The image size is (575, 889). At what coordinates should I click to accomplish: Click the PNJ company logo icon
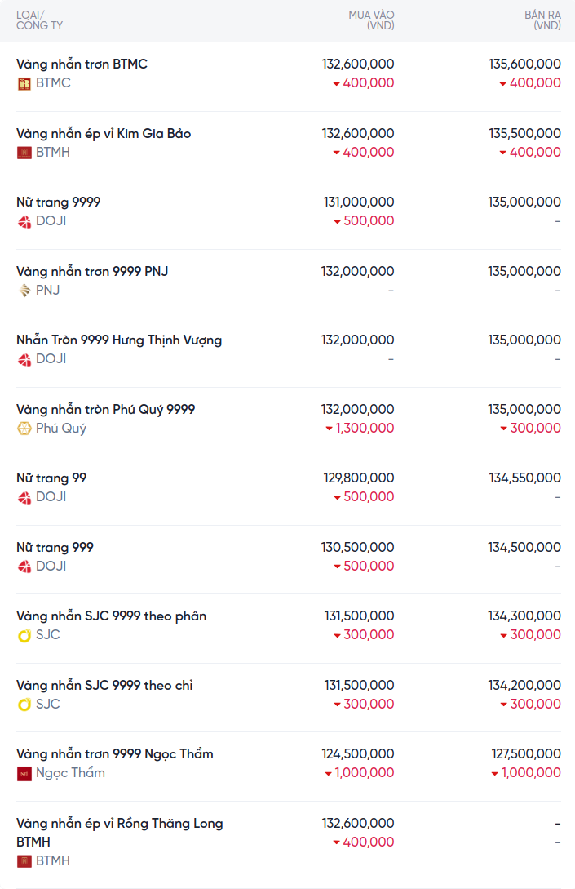coord(24,291)
